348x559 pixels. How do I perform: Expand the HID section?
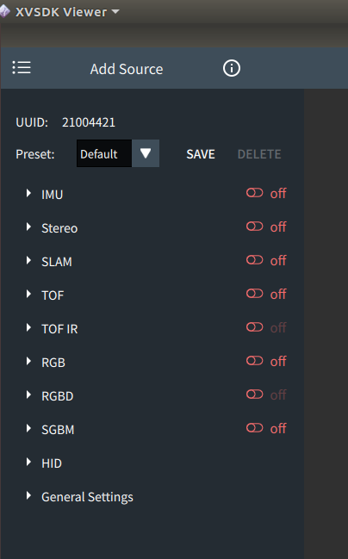(x=28, y=462)
